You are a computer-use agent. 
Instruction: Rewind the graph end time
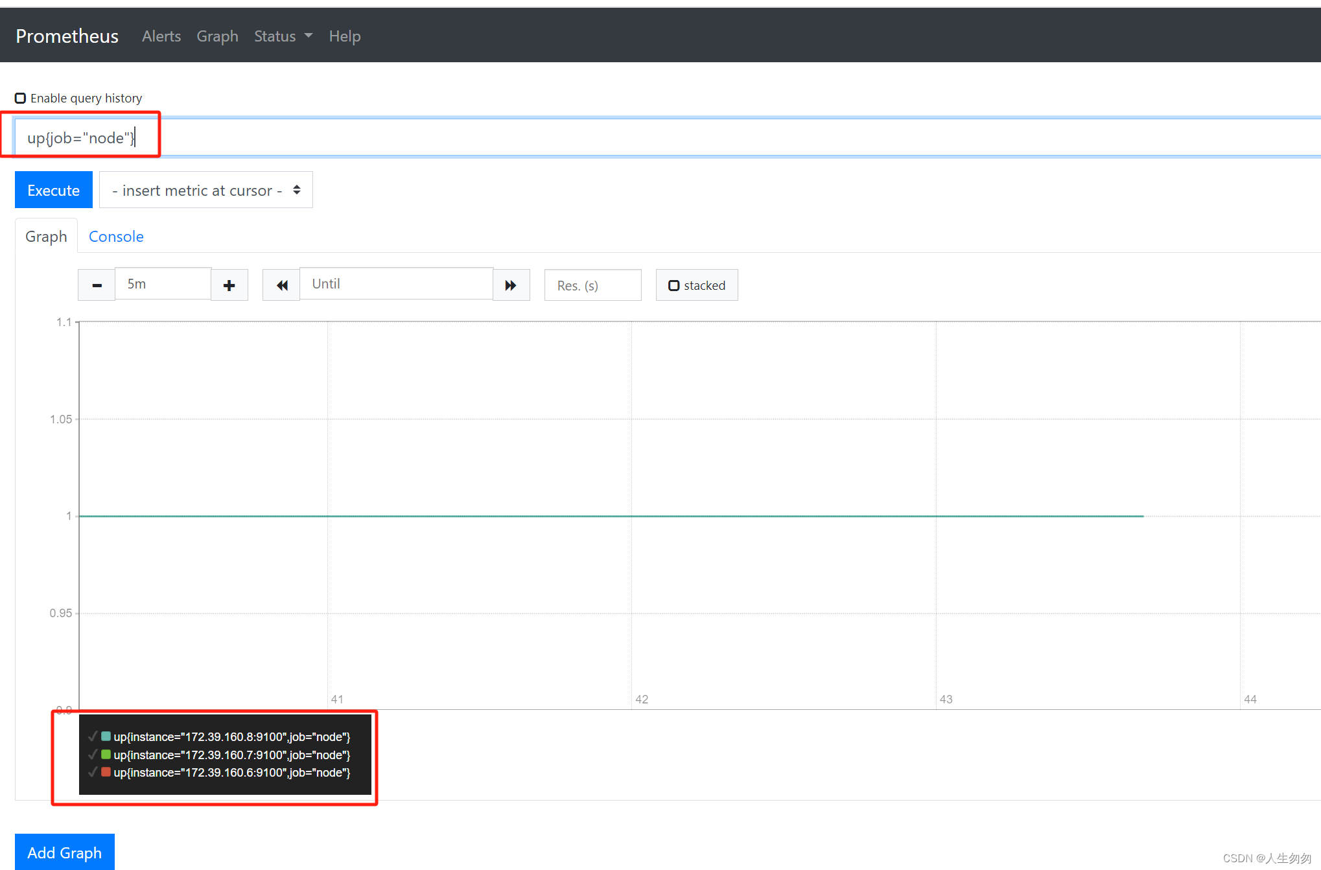[x=281, y=285]
